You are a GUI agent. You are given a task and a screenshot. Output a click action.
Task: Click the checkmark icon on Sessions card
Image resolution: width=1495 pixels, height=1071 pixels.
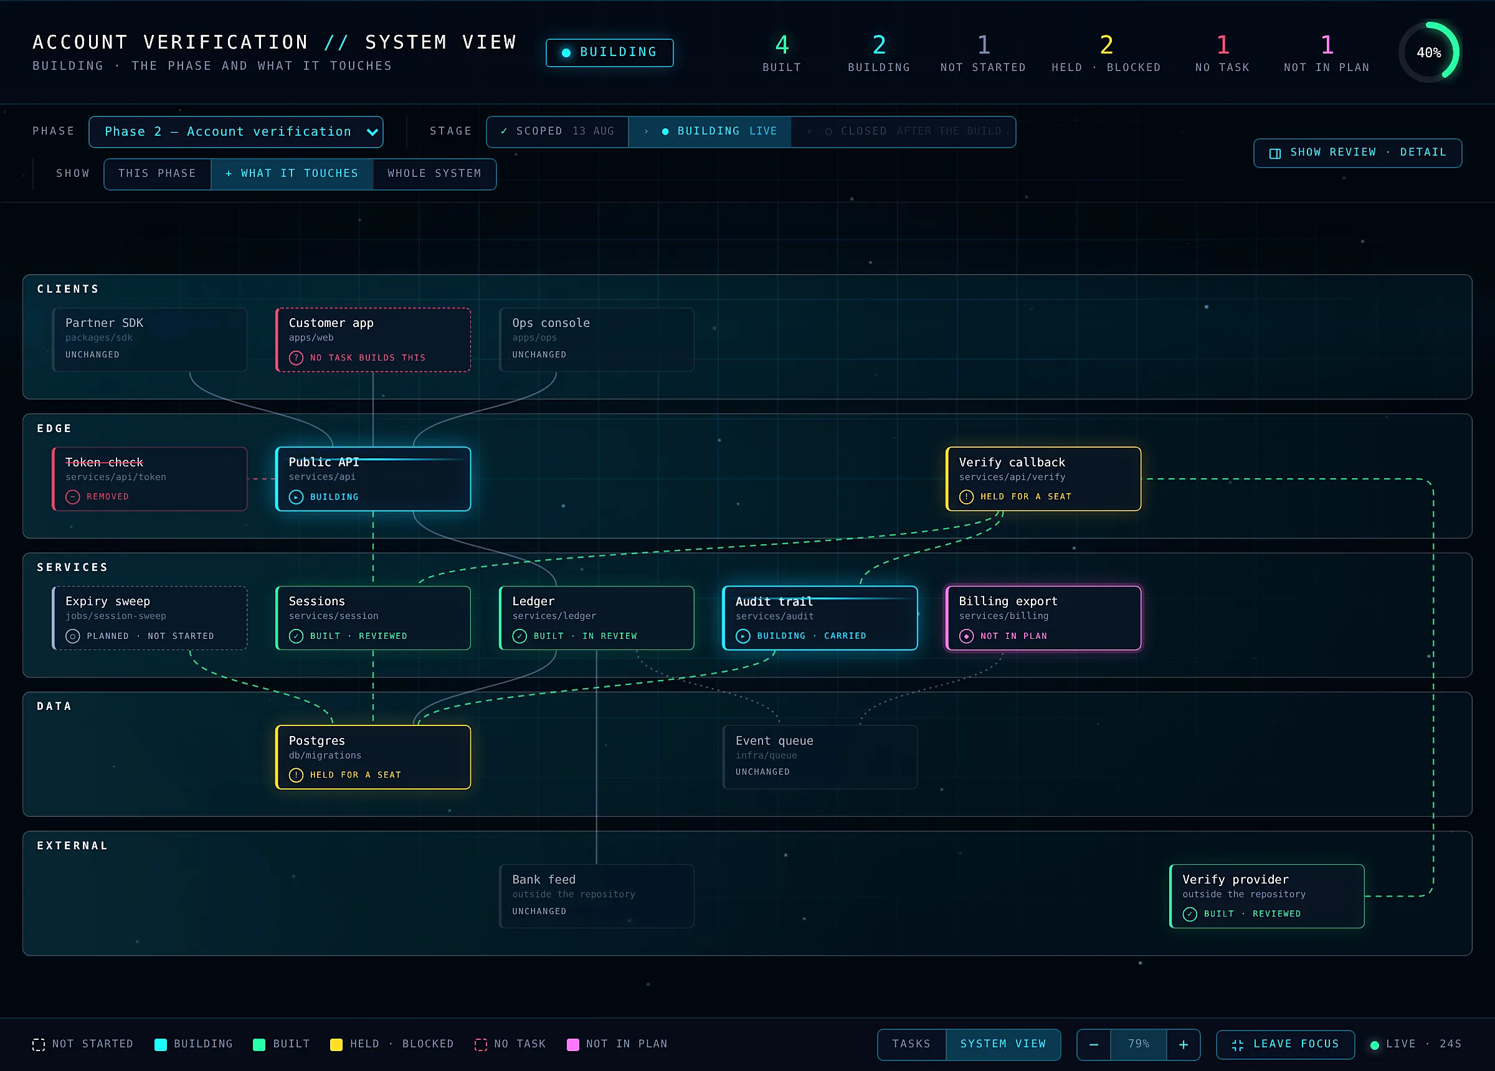coord(296,636)
